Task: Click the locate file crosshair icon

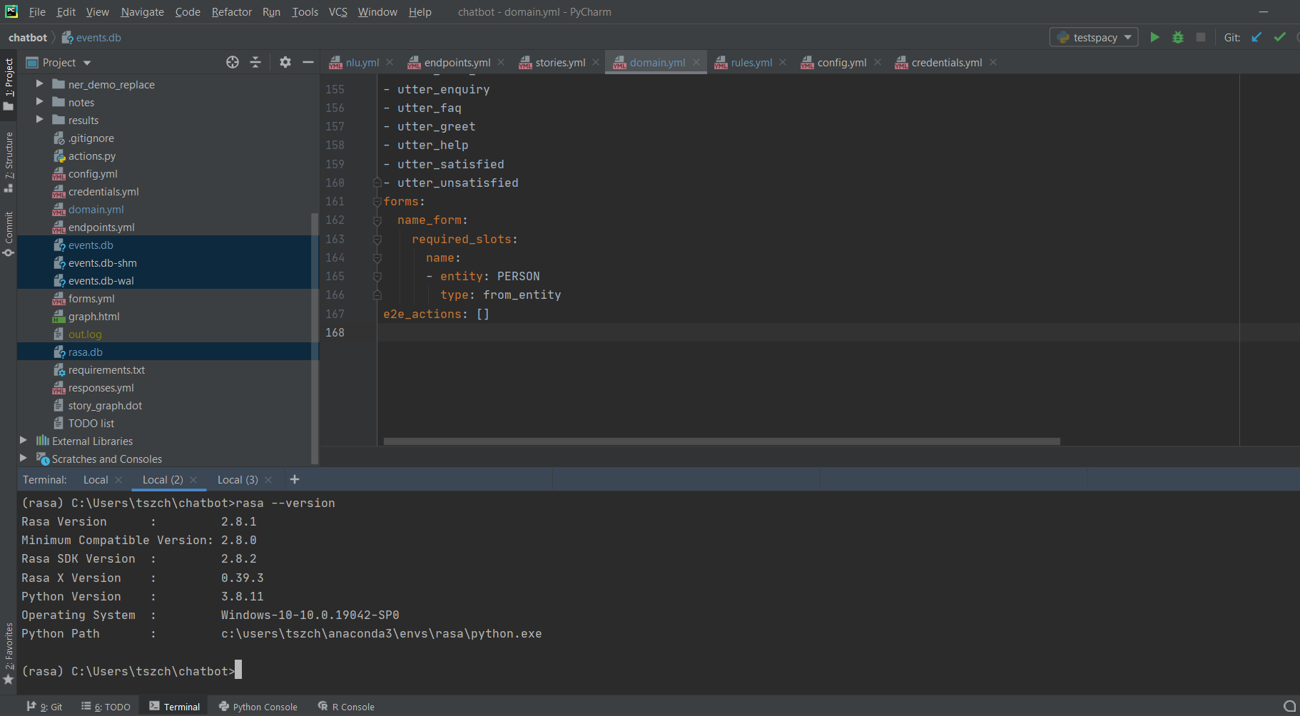Action: point(233,62)
